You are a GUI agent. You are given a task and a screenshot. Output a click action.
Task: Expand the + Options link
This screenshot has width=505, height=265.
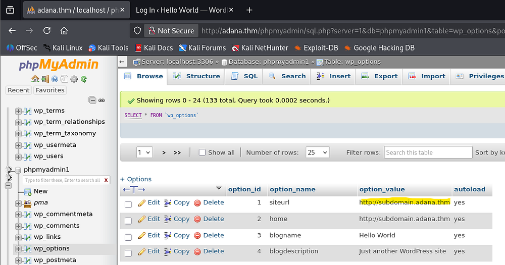click(x=136, y=179)
